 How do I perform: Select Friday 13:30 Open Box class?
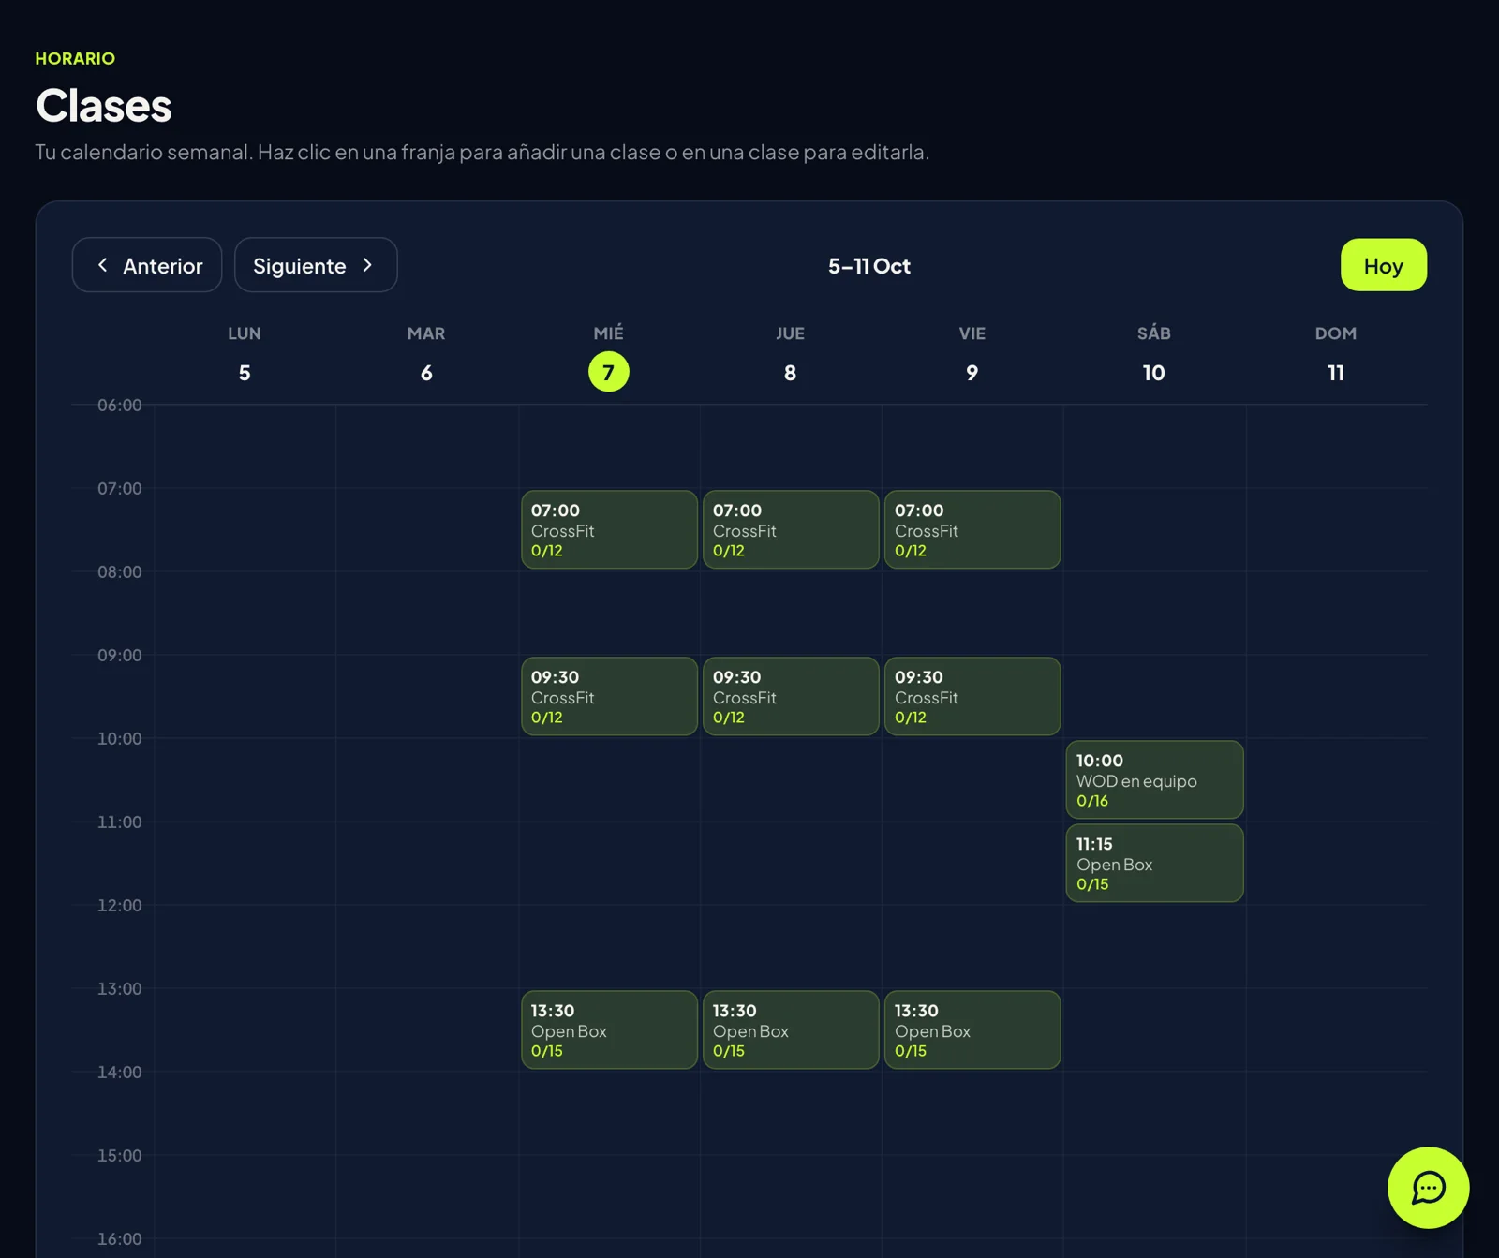972,1029
